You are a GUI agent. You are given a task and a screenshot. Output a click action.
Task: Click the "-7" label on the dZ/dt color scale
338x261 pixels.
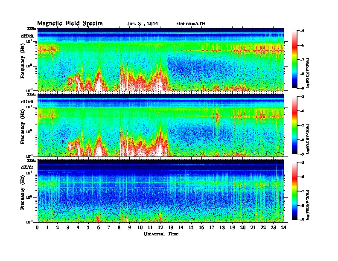pos(302,191)
